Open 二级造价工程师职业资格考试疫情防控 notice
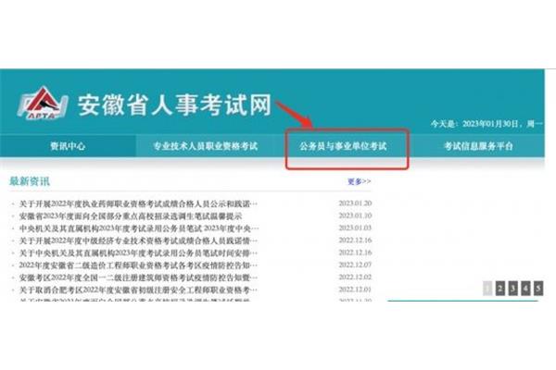Screen dimensions: 556x370 pos(138,265)
